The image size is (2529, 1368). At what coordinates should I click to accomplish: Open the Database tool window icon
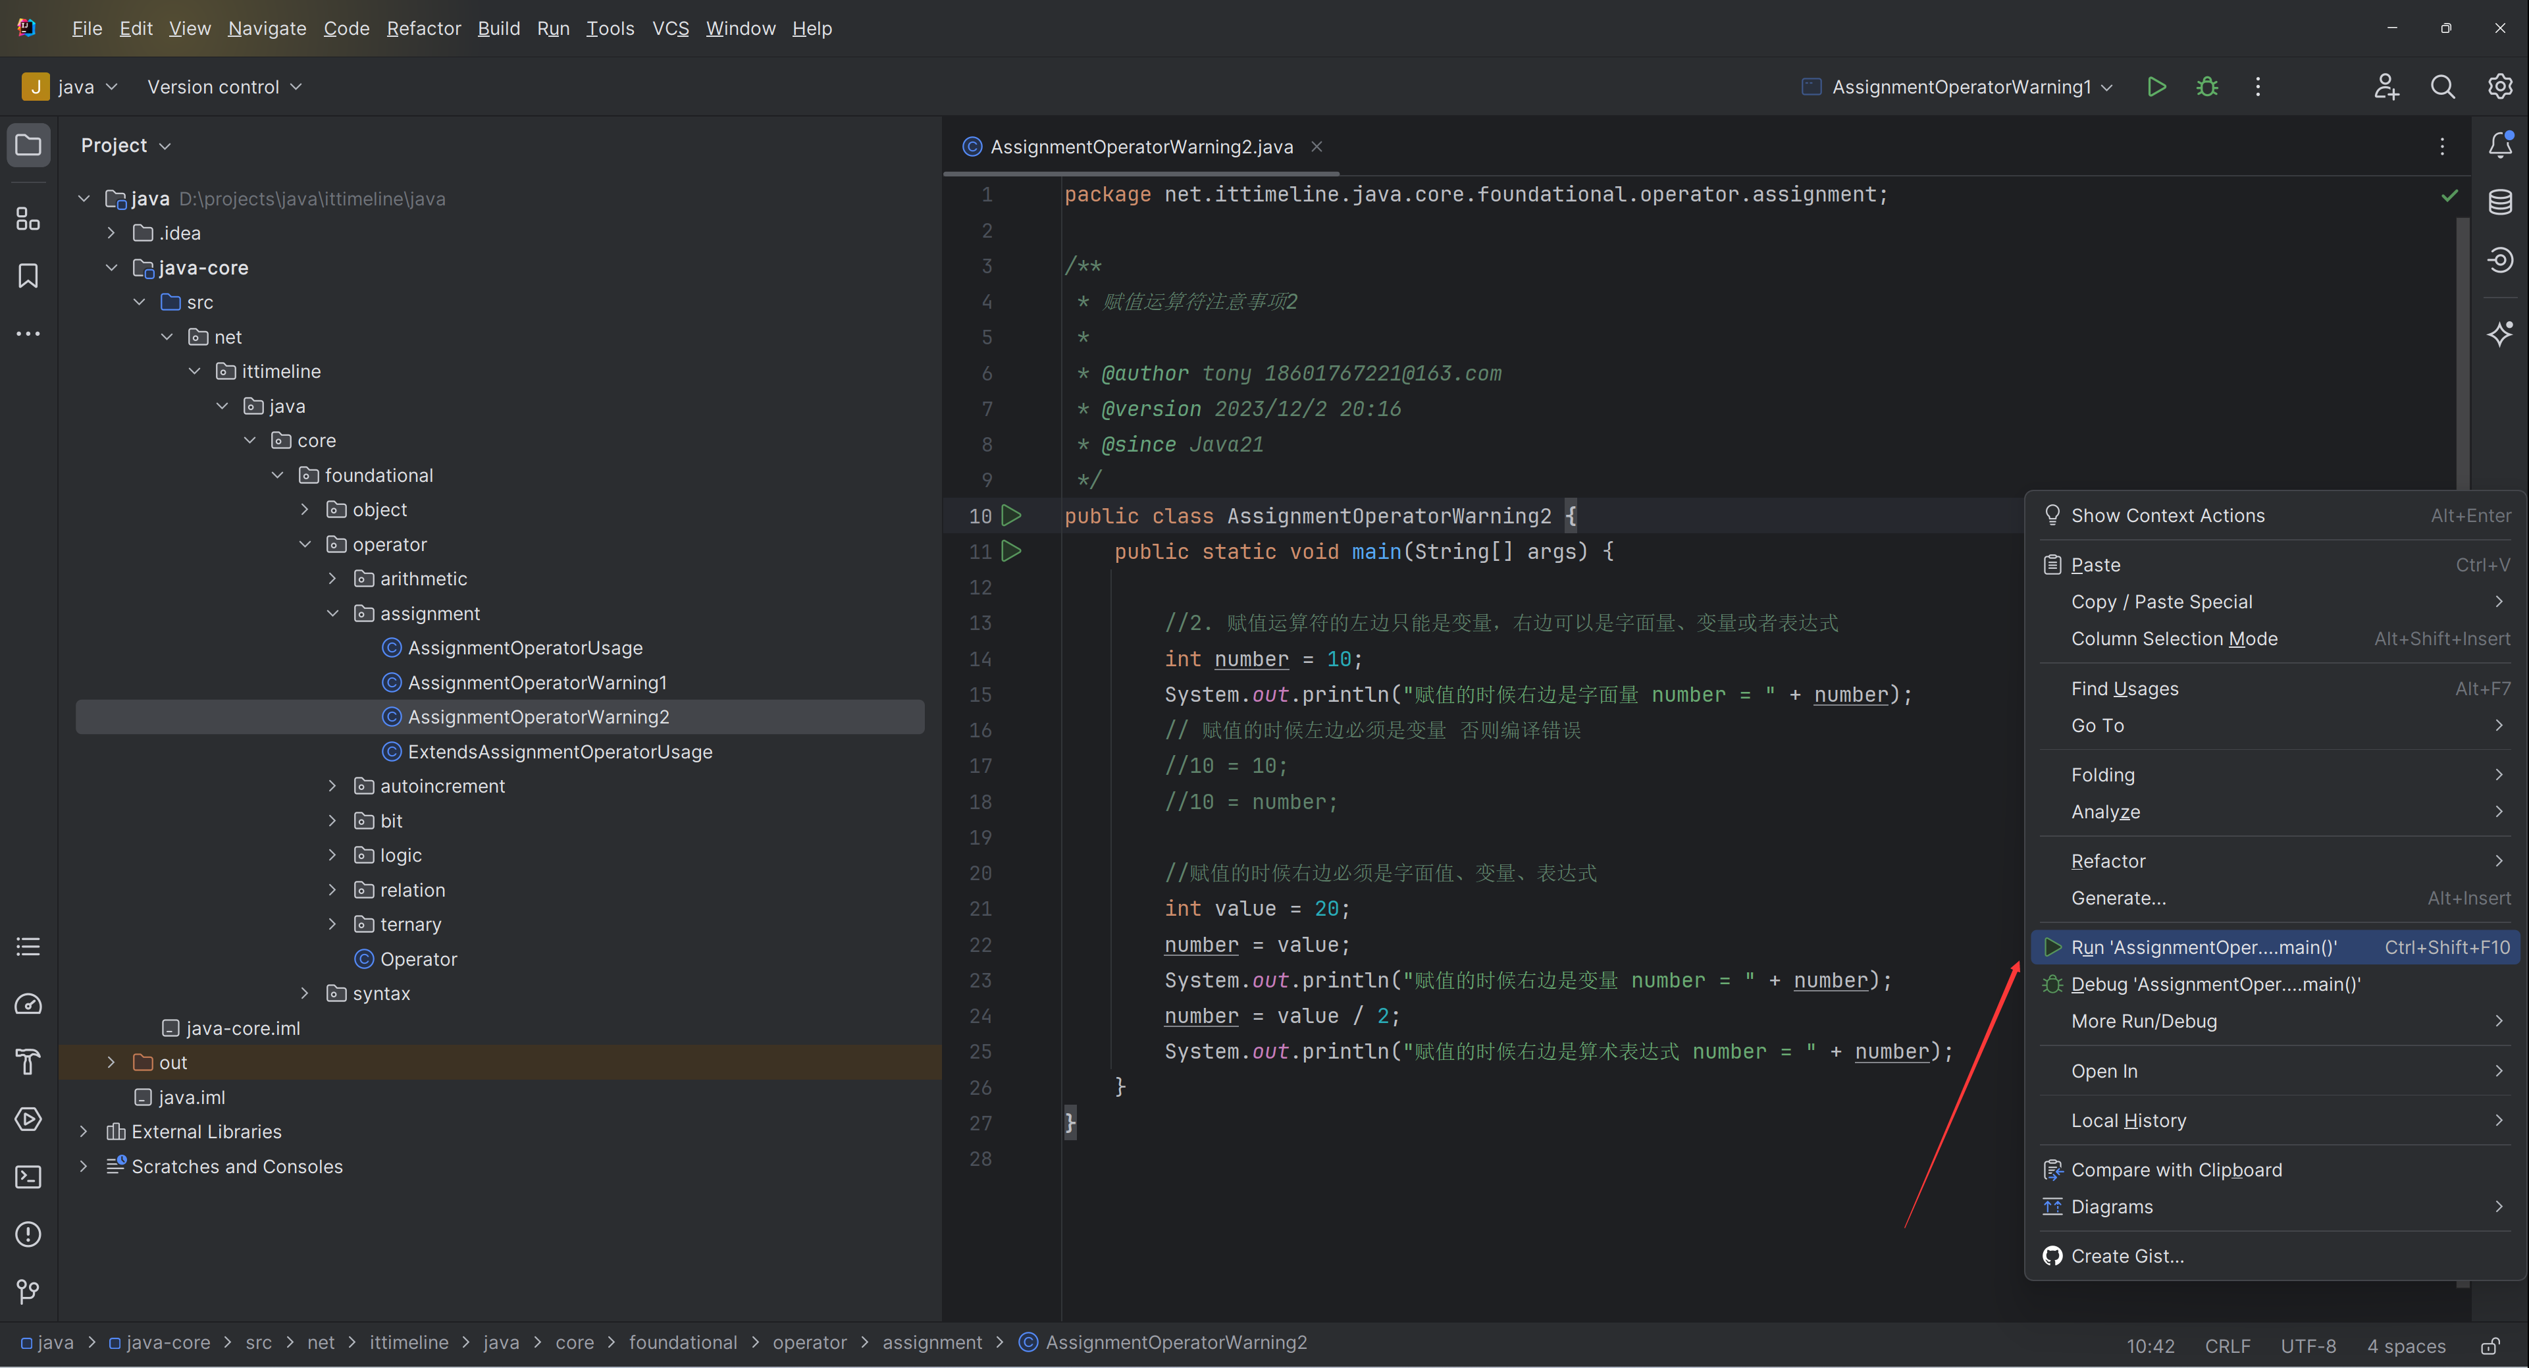2499,202
